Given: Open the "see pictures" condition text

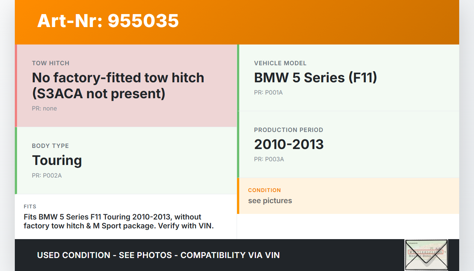Looking at the screenshot, I should (270, 201).
